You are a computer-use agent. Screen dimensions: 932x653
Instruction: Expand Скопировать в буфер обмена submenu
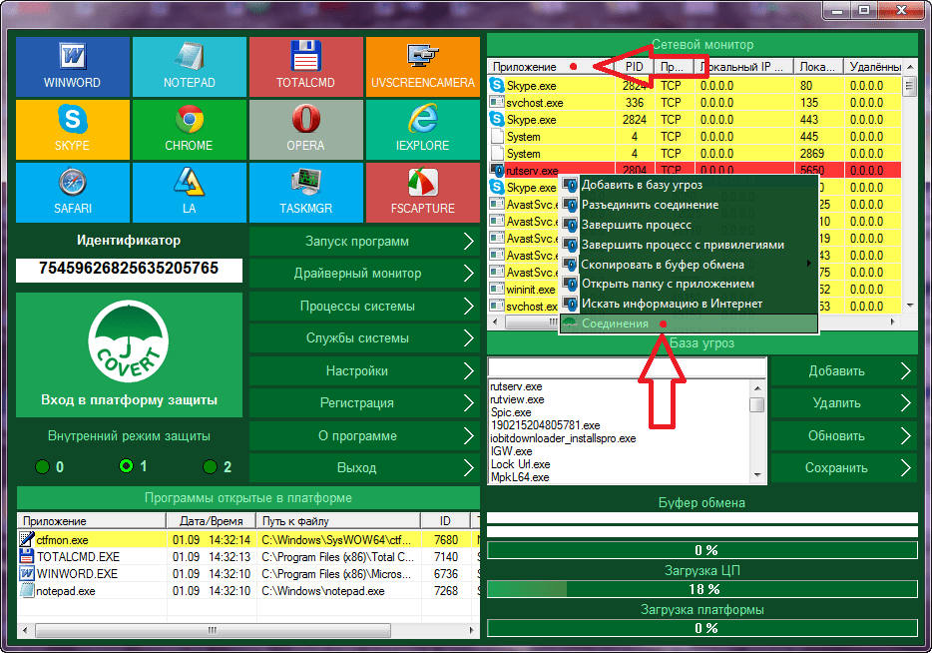pos(689,264)
